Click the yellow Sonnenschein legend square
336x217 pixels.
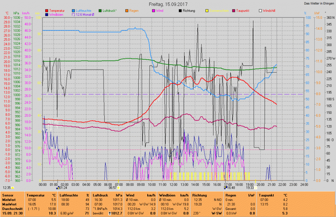click(207, 11)
